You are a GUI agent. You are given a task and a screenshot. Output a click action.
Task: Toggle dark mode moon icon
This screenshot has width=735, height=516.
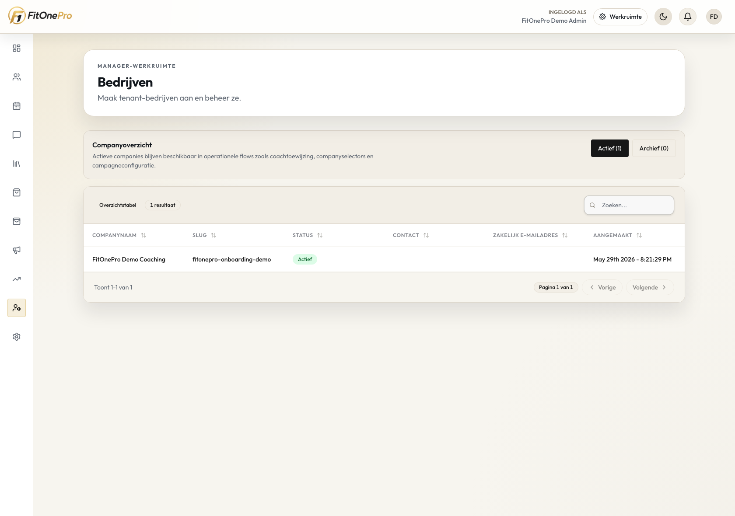[x=663, y=17]
